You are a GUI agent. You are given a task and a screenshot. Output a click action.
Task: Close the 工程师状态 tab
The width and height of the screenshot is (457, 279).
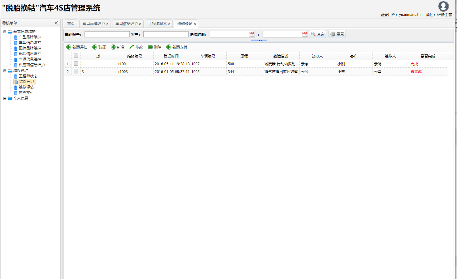coord(169,24)
